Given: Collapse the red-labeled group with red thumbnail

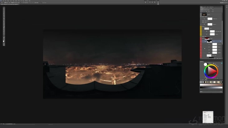Looking at the screenshot, I should pyautogui.click(x=202, y=39).
